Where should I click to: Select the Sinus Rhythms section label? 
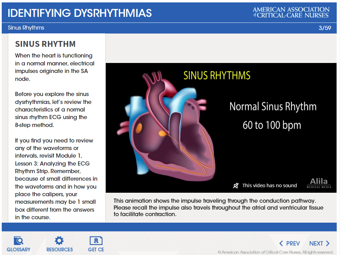click(26, 28)
